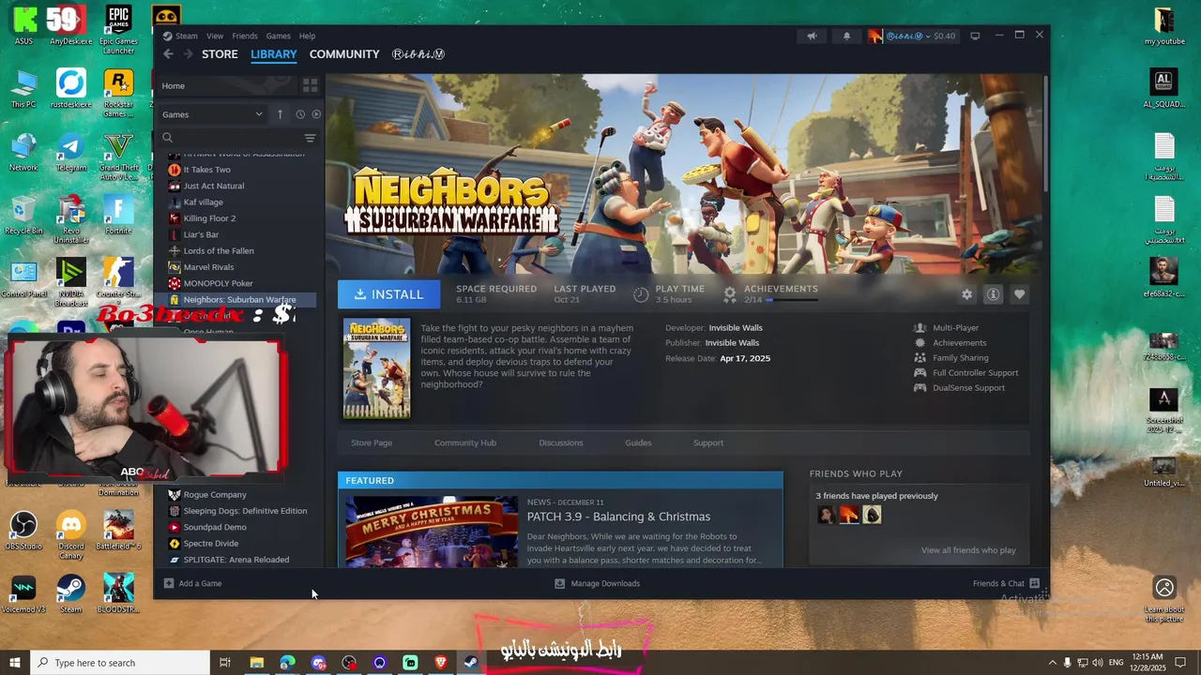Open the profile name tab beside COMMUNITY
This screenshot has width=1201, height=675.
(418, 54)
